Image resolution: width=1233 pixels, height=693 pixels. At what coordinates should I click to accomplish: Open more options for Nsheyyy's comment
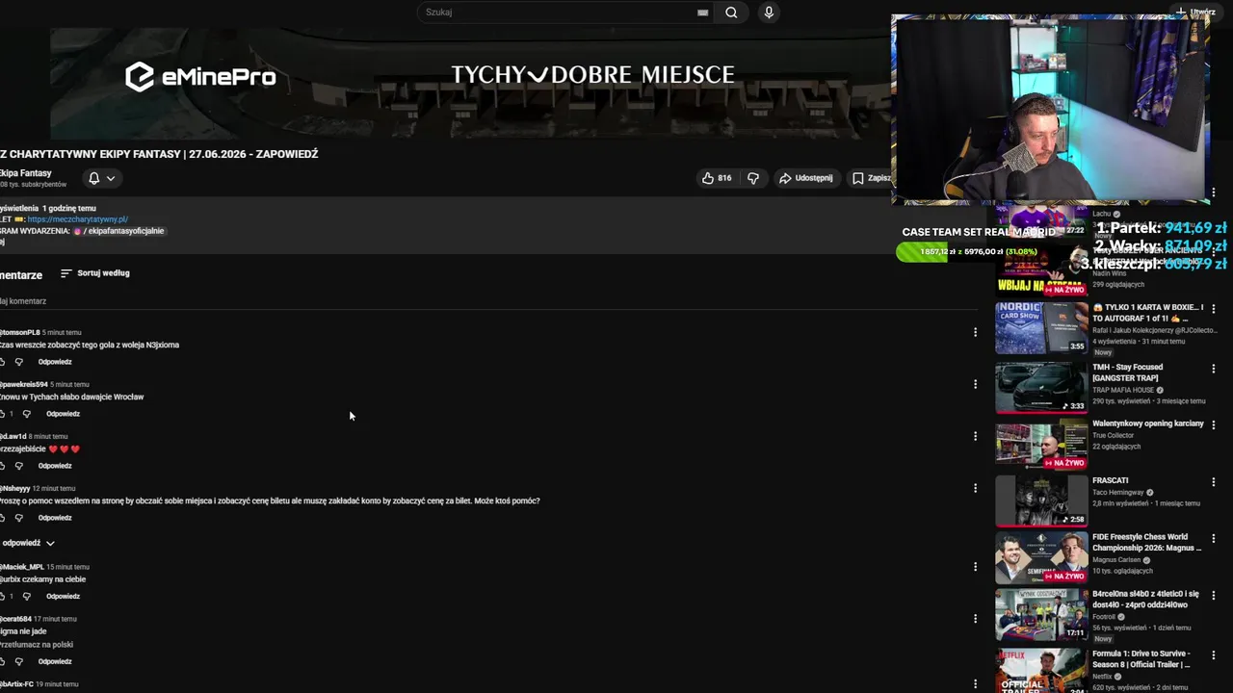click(975, 488)
